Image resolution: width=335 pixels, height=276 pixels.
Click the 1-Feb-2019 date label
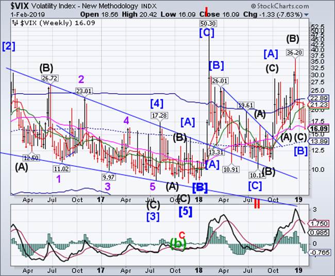click(x=27, y=14)
